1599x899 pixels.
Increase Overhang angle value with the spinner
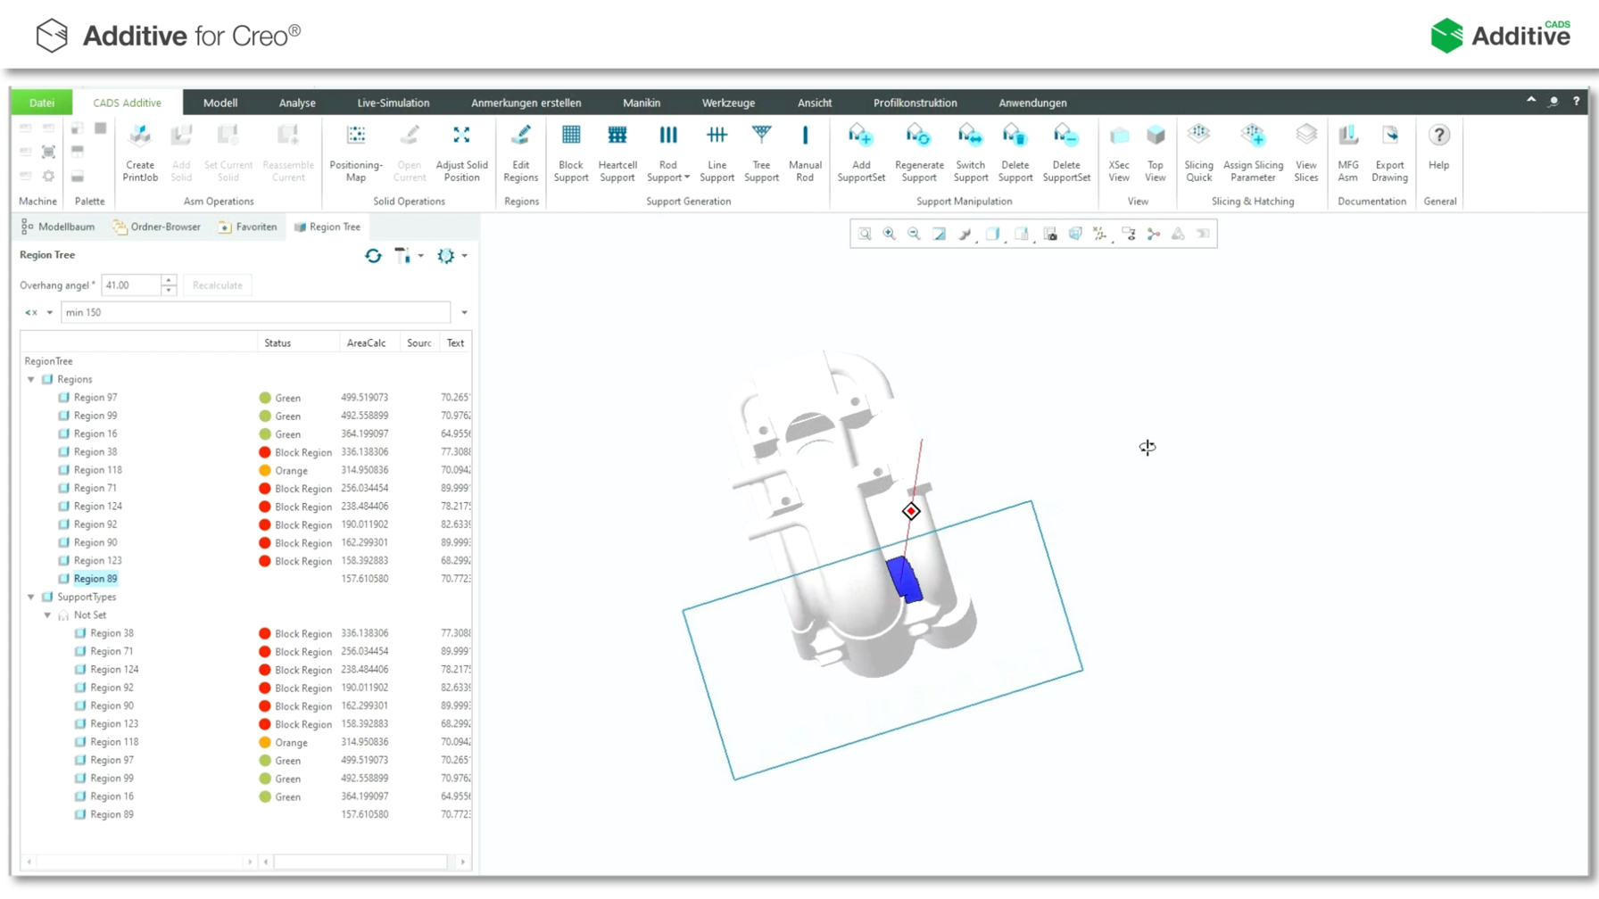[x=169, y=280]
